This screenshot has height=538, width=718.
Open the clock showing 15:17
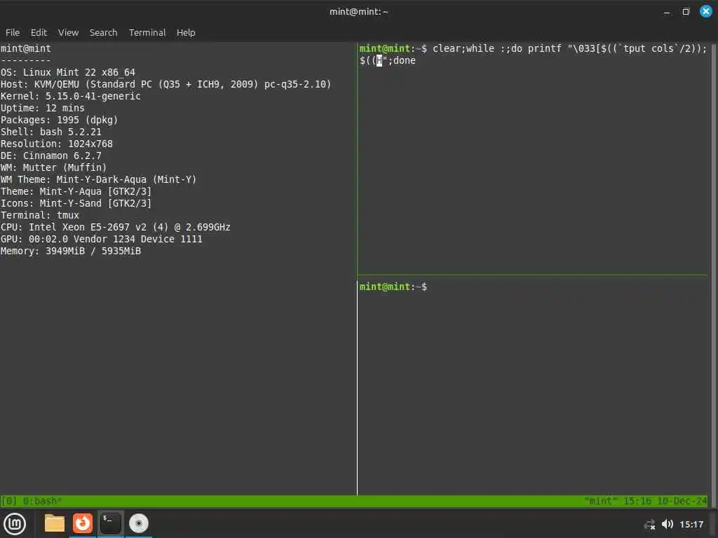[x=691, y=524]
